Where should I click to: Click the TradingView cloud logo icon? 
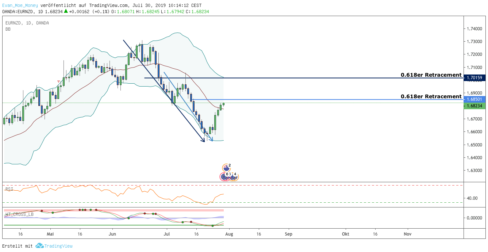[x=39, y=246]
